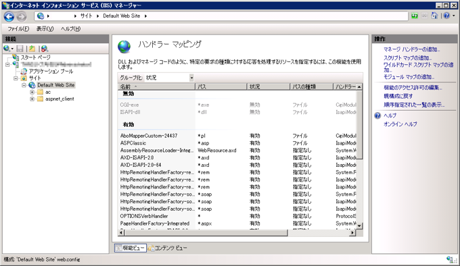Click 順序指定された一覧の表示 link
This screenshot has height=266, width=460.
(414, 105)
